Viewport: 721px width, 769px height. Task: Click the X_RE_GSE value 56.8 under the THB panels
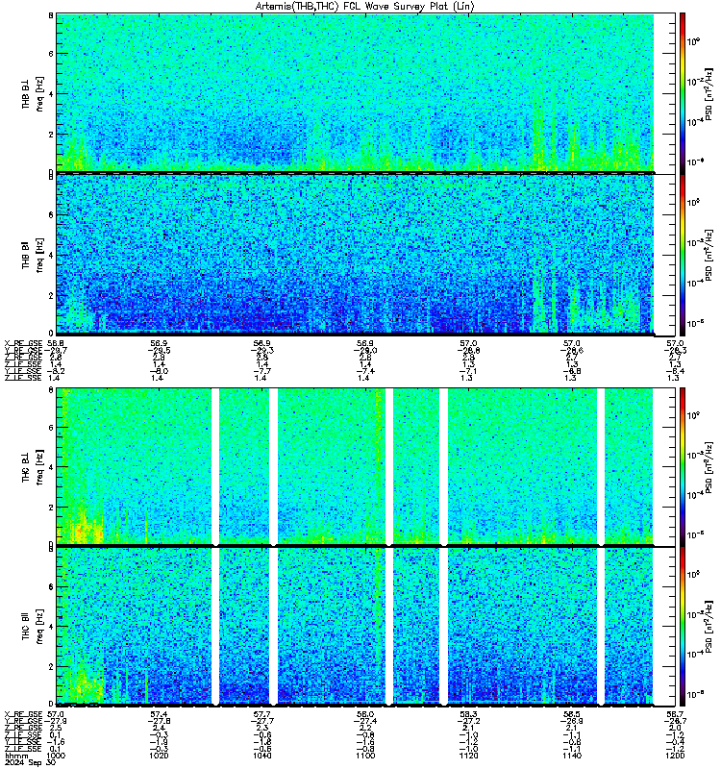pyautogui.click(x=56, y=343)
